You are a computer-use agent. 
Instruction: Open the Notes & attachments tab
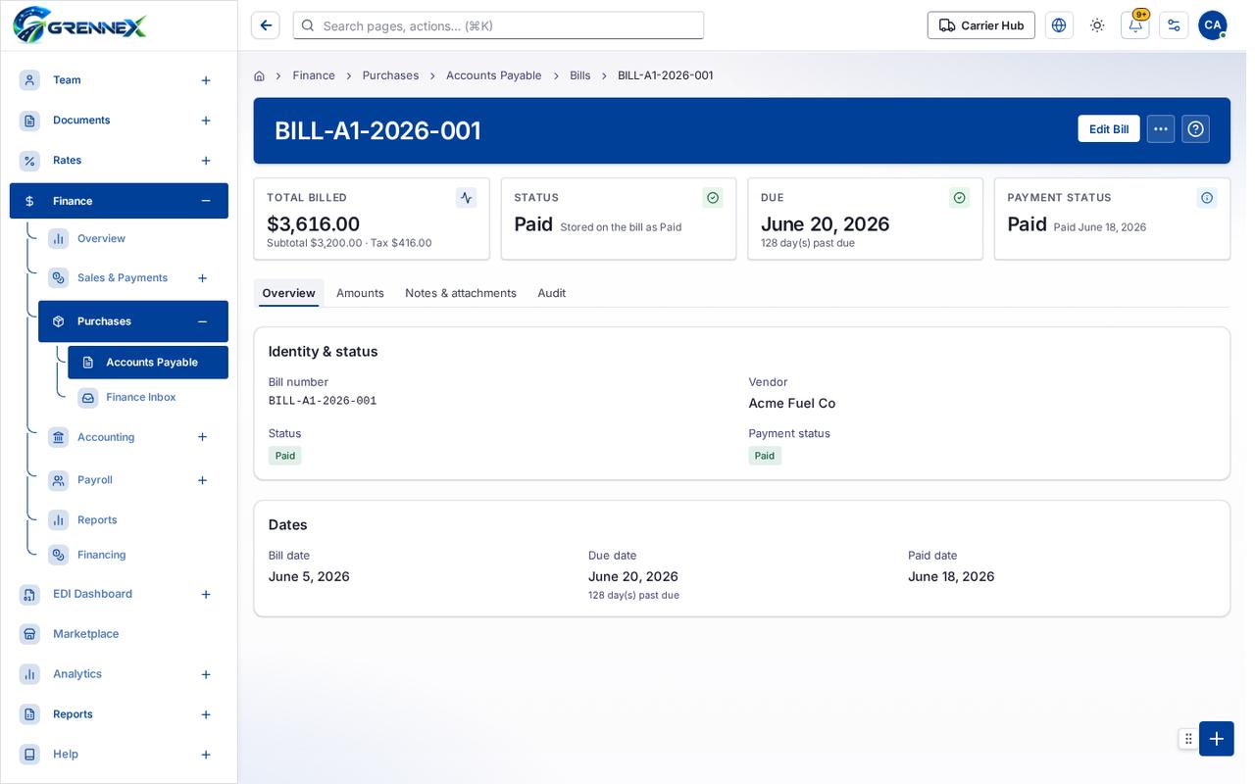pos(461,293)
